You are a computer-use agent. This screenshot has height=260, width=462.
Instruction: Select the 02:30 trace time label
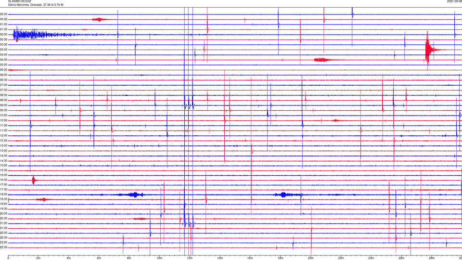[x=4, y=39]
